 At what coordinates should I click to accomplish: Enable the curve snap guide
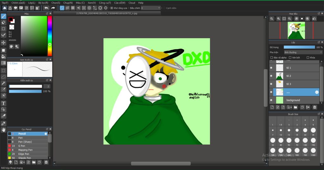pyautogui.click(x=95, y=8)
